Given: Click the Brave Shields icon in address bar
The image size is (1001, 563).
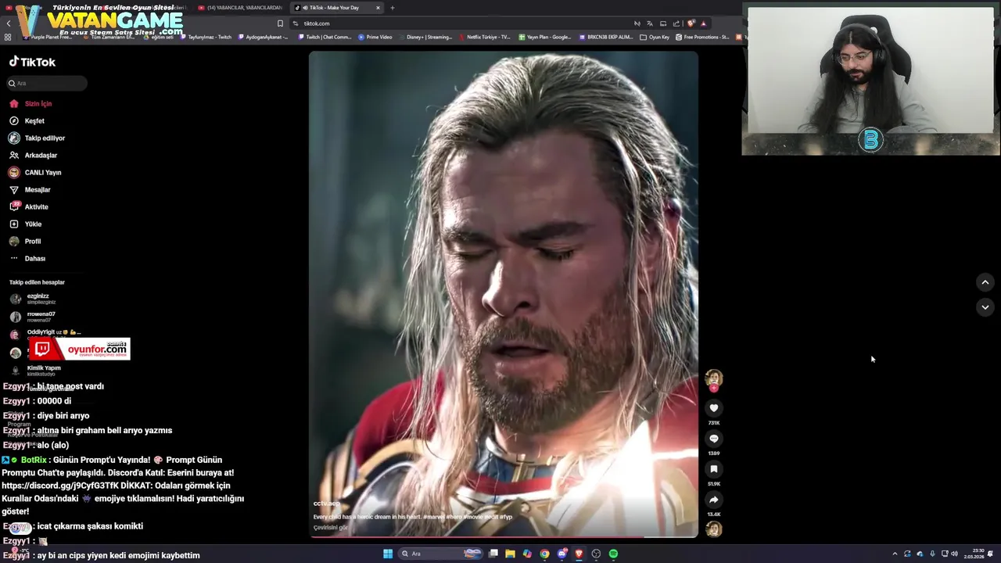Looking at the screenshot, I should pyautogui.click(x=691, y=23).
